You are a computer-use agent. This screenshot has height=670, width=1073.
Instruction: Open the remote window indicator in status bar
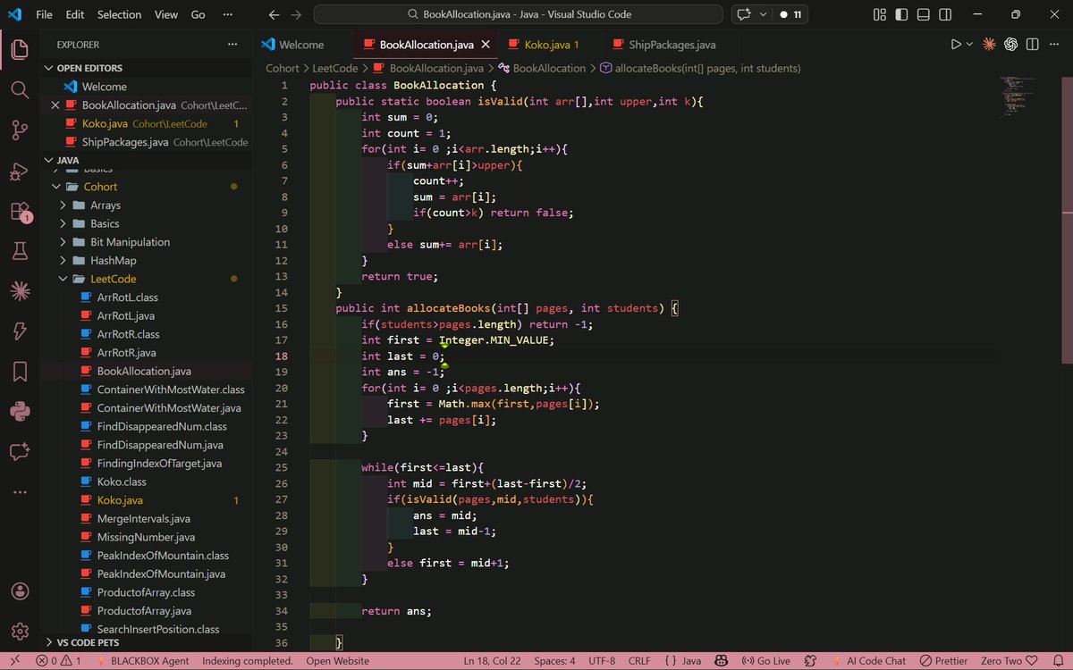[x=14, y=661]
